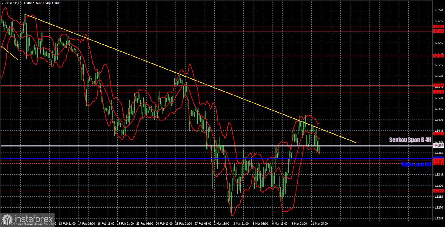Click the 1.3570 price axis label
445x227 pixels.
coord(439,76)
